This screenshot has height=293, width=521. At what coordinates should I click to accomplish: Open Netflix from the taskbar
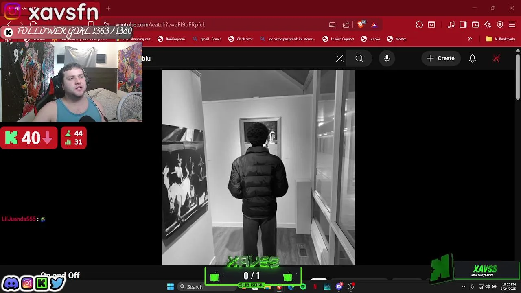pyautogui.click(x=315, y=287)
